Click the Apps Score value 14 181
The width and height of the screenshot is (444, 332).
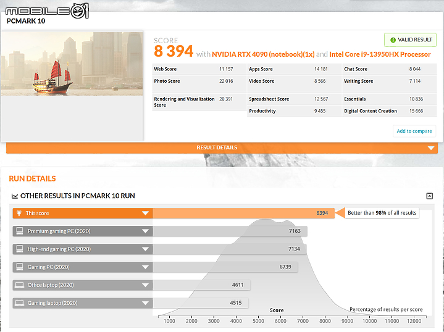click(x=321, y=69)
